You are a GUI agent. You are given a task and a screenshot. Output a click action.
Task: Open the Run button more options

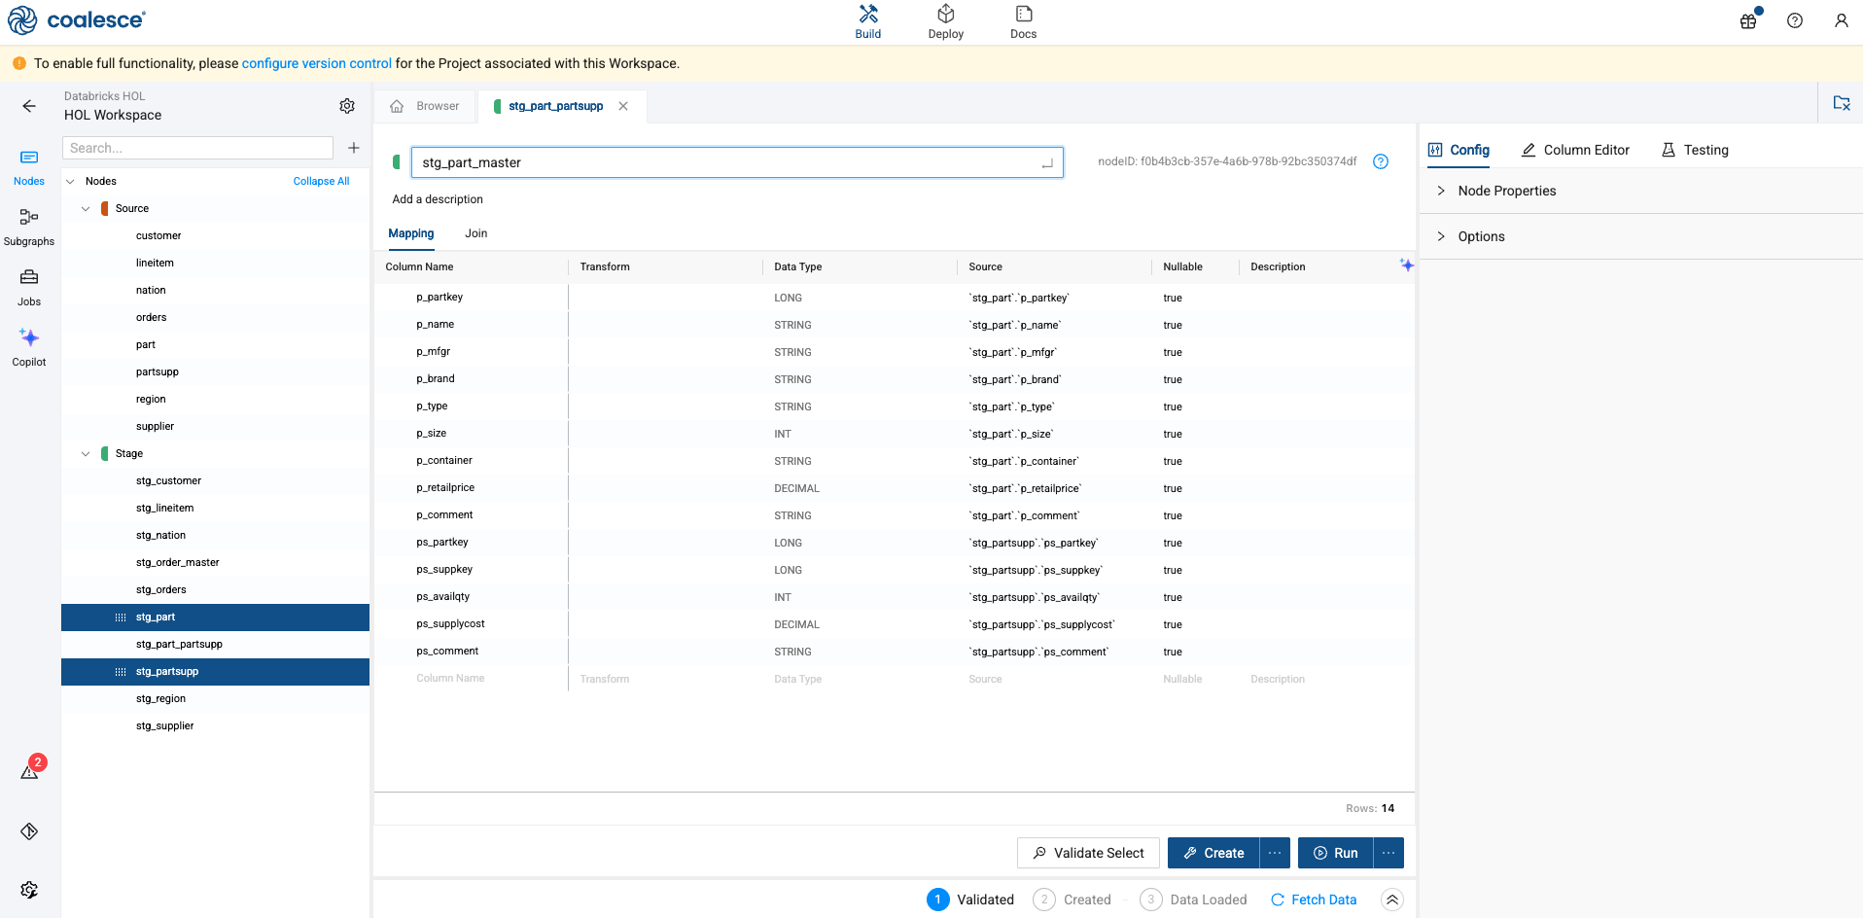[x=1388, y=853]
